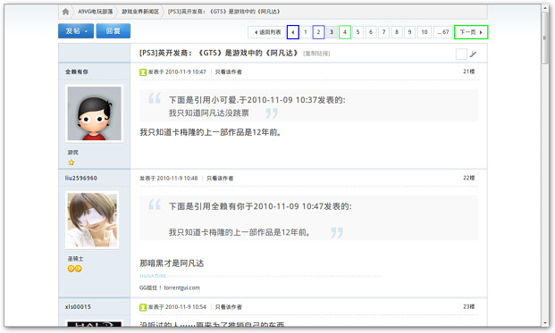The image size is (555, 333).
Task: Click the 游民 rank label
Action: pos(73,153)
